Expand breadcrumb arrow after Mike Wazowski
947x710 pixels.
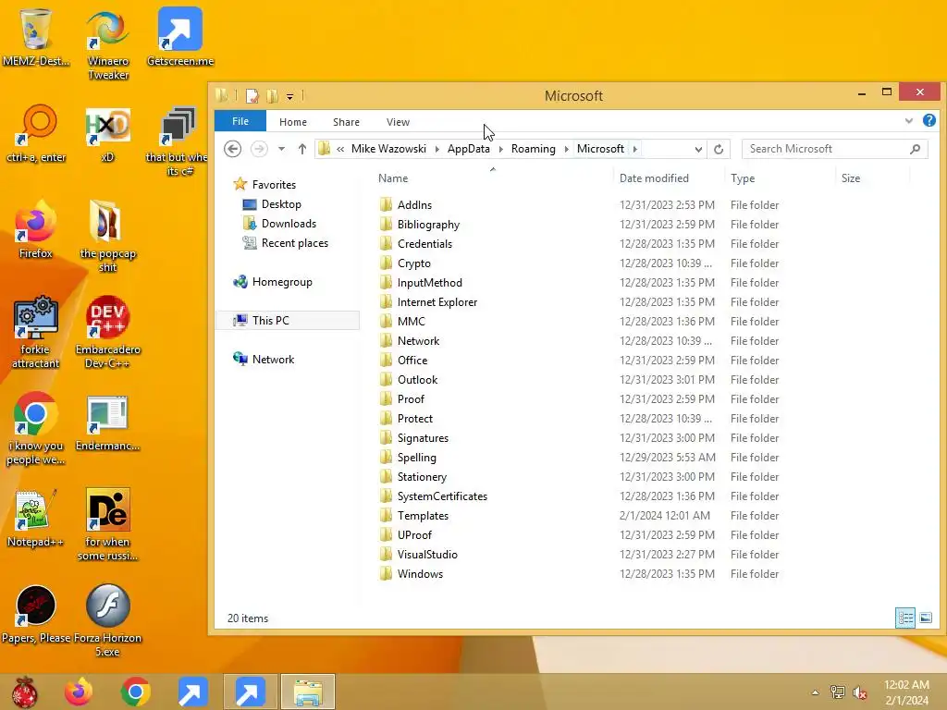pyautogui.click(x=437, y=149)
